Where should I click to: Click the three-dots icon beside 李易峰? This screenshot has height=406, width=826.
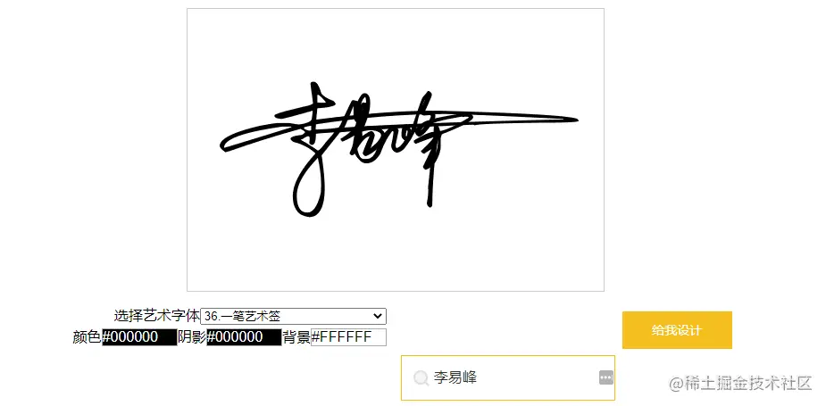[606, 377]
